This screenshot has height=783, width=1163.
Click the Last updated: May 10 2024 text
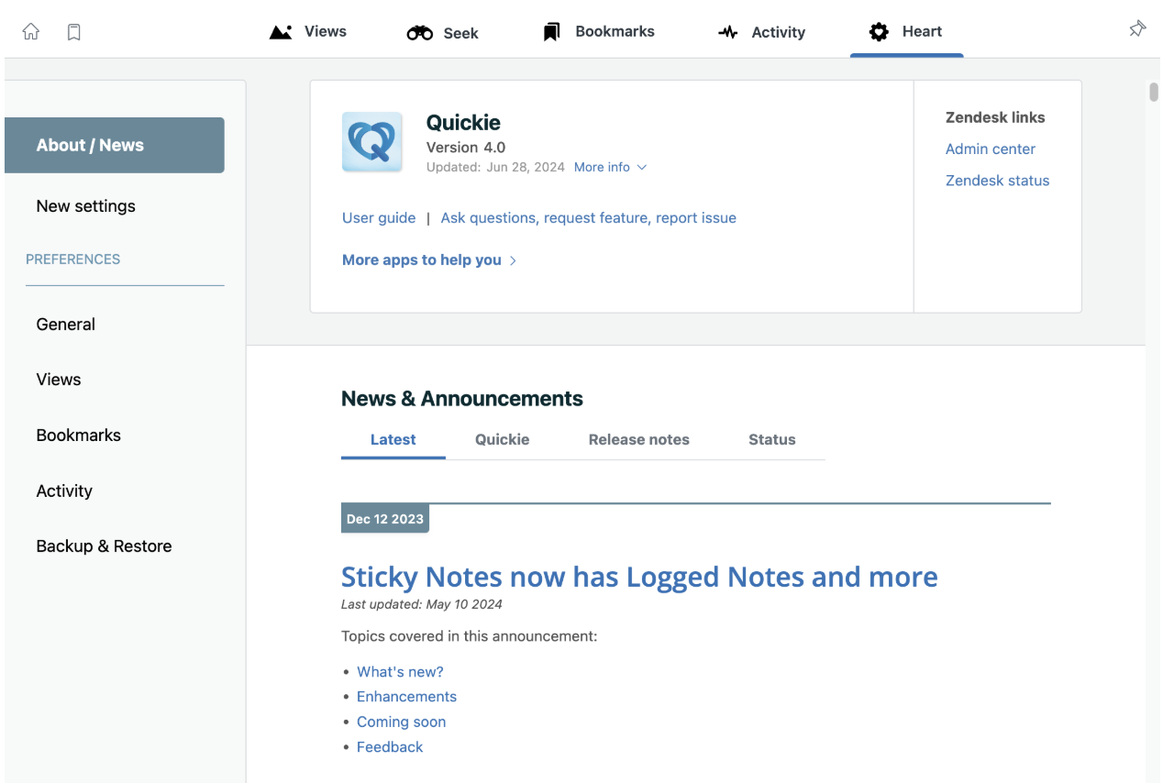422,604
